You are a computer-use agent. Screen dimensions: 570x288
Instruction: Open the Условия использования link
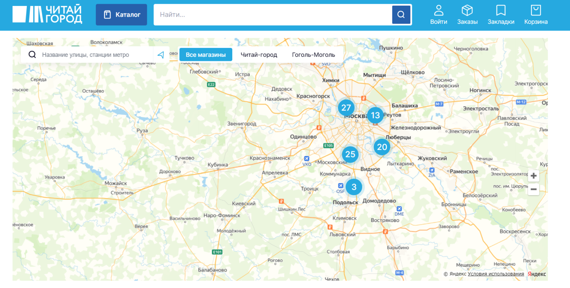pyautogui.click(x=496, y=274)
